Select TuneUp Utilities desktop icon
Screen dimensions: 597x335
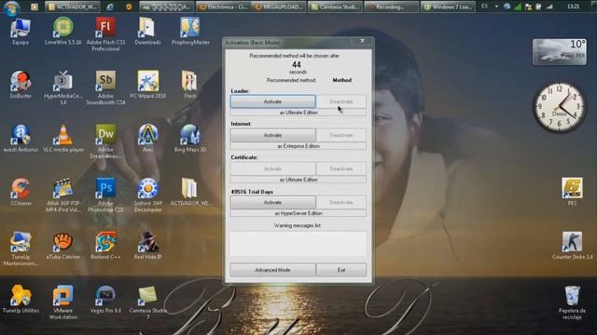click(21, 299)
